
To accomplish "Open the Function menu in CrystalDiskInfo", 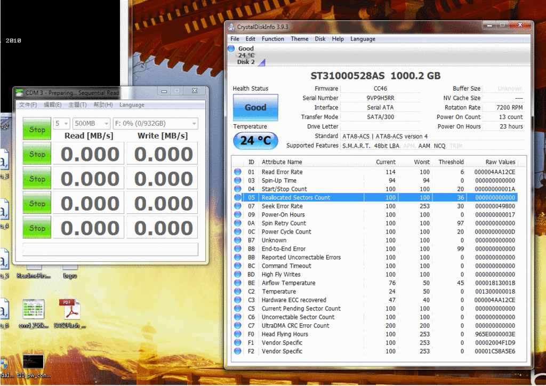I will click(x=272, y=39).
